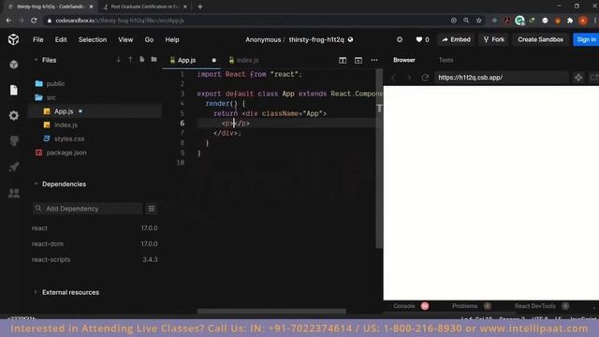
Task: Open the Selection menu
Action: coord(93,39)
